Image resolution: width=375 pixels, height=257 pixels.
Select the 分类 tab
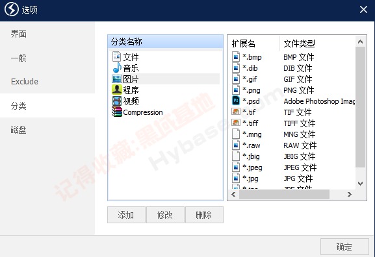(x=47, y=106)
